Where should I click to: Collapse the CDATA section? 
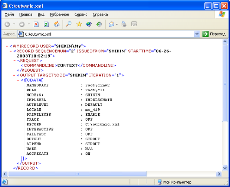click(x=18, y=80)
